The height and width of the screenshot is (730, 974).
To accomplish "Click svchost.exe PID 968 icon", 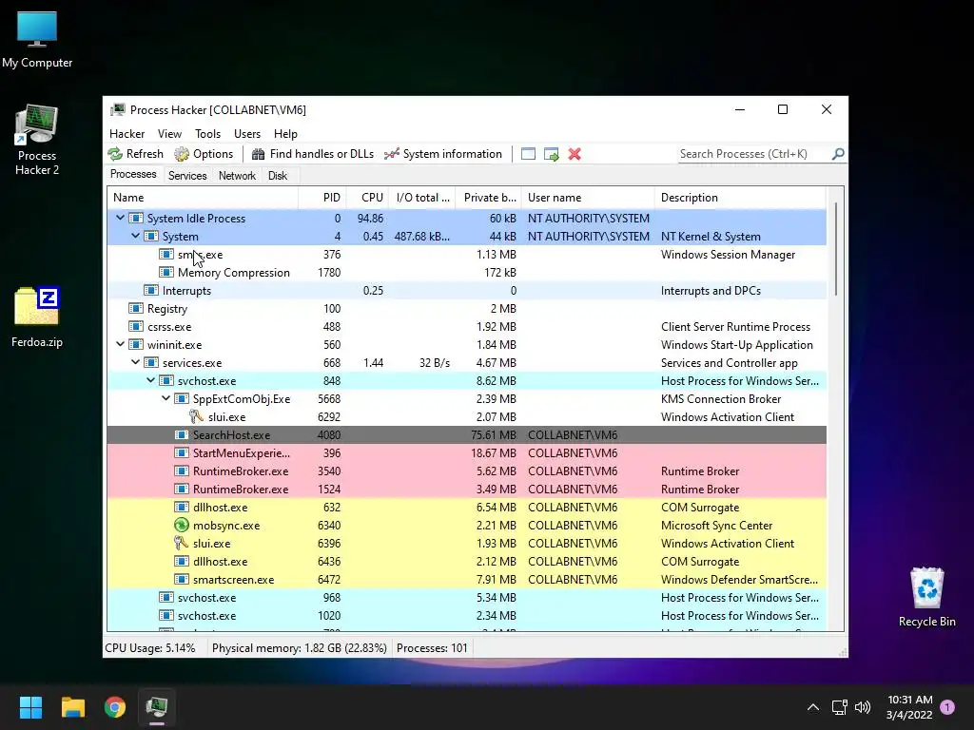I will pos(166,597).
